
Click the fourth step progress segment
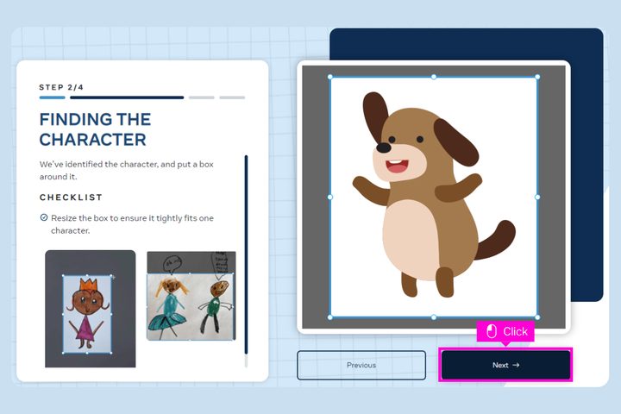tap(232, 97)
